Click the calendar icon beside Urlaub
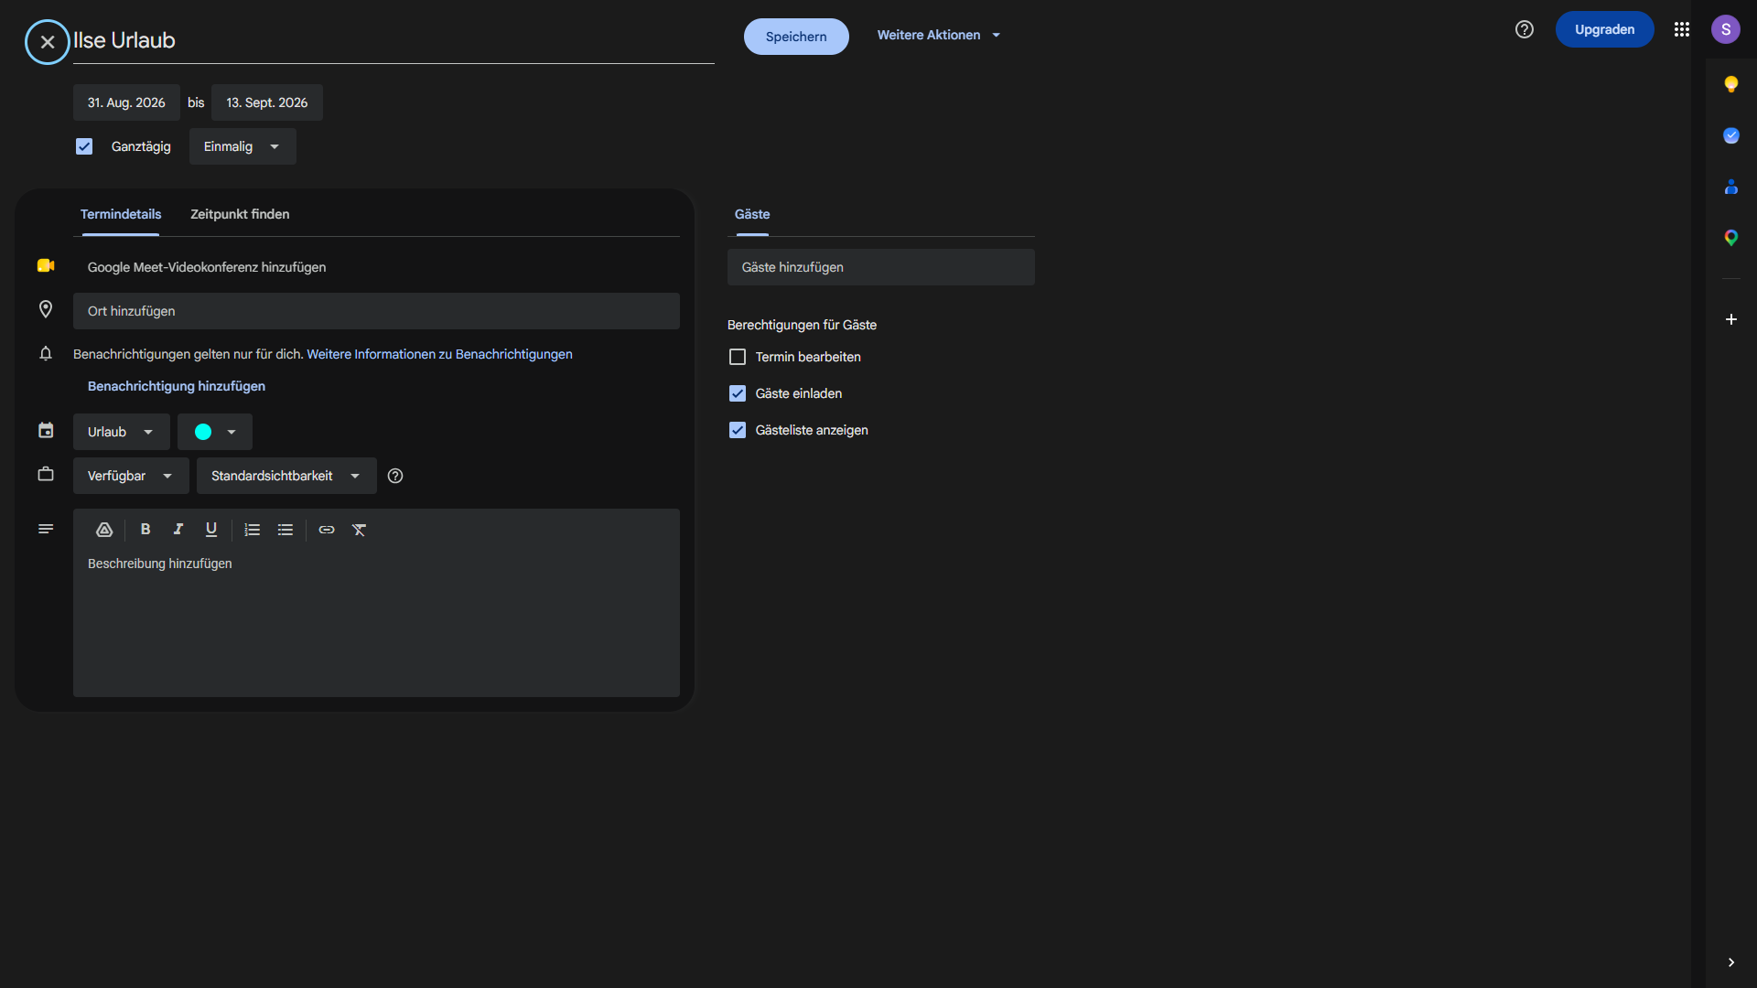Screen dimensions: 1757x988 coord(46,430)
